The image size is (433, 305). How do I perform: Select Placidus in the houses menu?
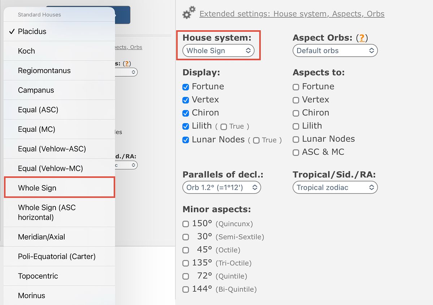[60, 31]
